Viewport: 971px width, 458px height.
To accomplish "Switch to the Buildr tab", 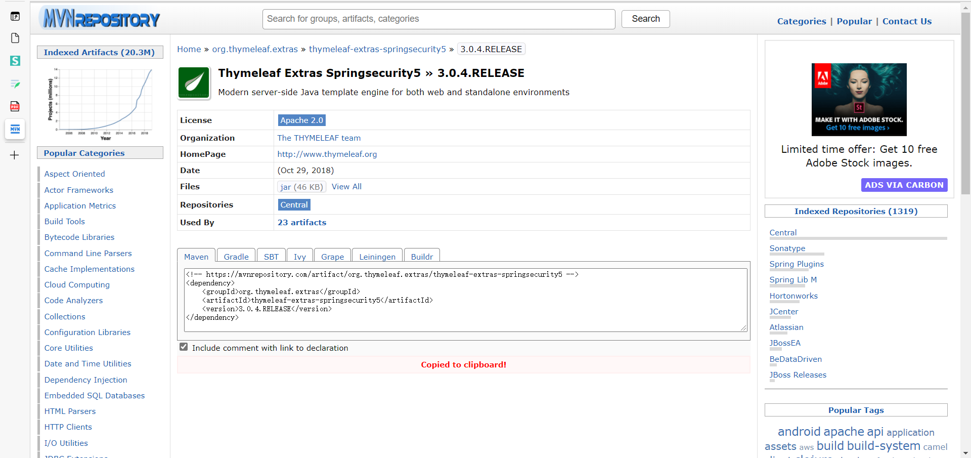I will point(422,257).
